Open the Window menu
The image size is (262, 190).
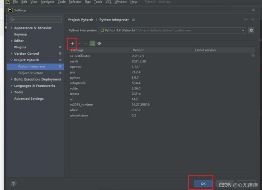[x=121, y=2]
